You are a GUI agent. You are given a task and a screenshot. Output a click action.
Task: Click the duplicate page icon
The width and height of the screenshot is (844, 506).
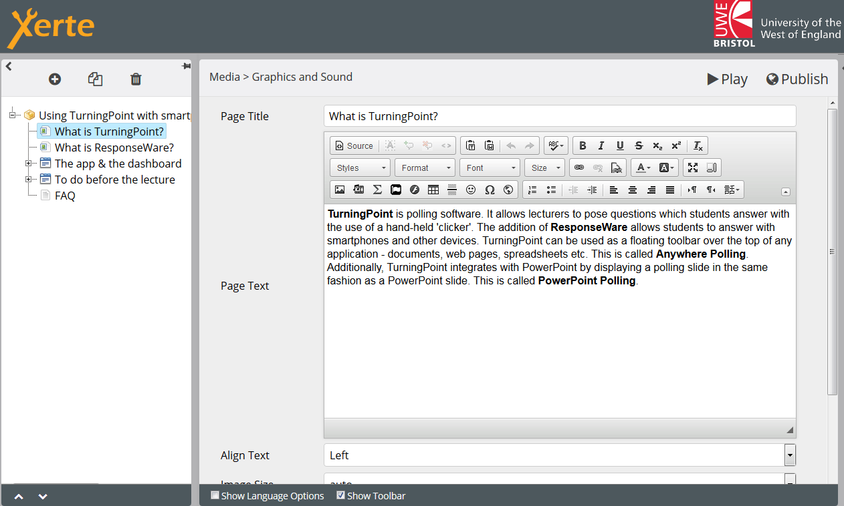[x=95, y=79]
